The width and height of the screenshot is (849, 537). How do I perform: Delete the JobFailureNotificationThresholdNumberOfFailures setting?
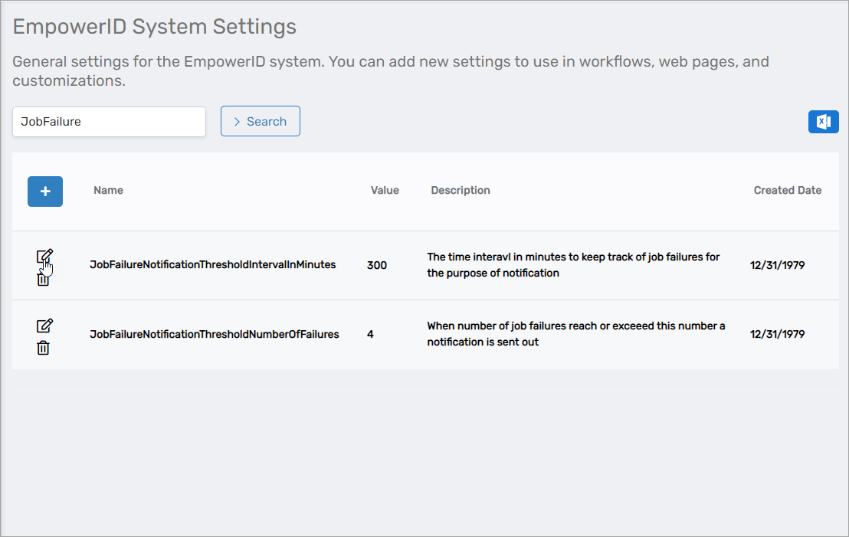pos(44,347)
